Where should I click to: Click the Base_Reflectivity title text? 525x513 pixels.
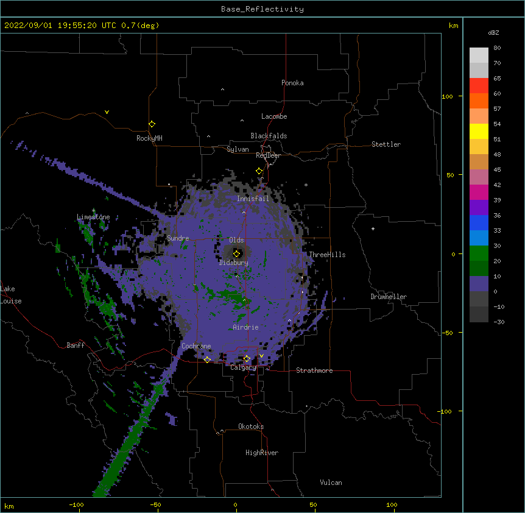(262, 9)
